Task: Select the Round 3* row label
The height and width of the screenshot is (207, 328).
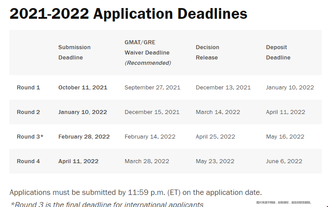Action: click(x=30, y=136)
